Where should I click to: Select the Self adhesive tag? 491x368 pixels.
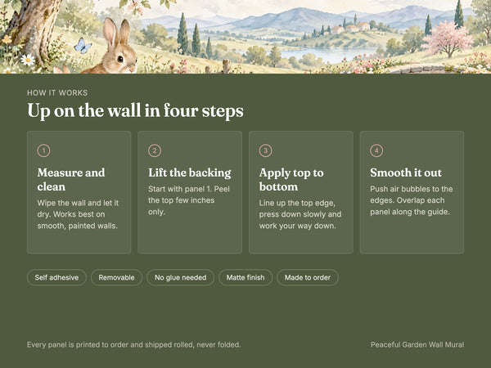(x=56, y=277)
